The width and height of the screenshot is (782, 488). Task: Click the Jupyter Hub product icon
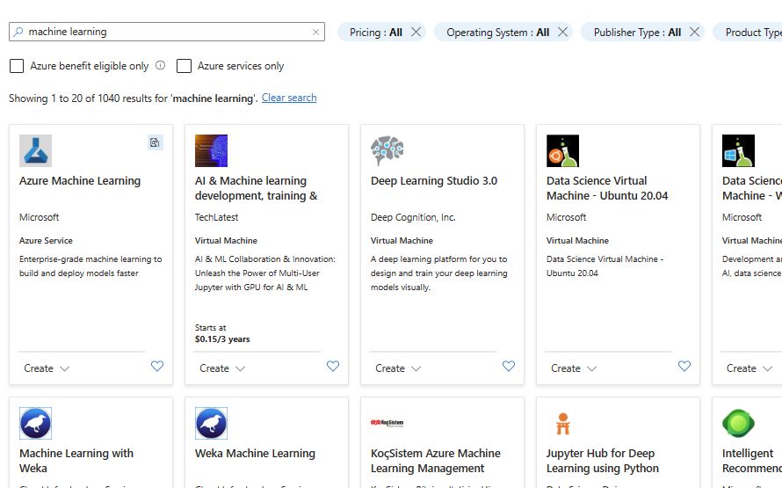pos(562,424)
